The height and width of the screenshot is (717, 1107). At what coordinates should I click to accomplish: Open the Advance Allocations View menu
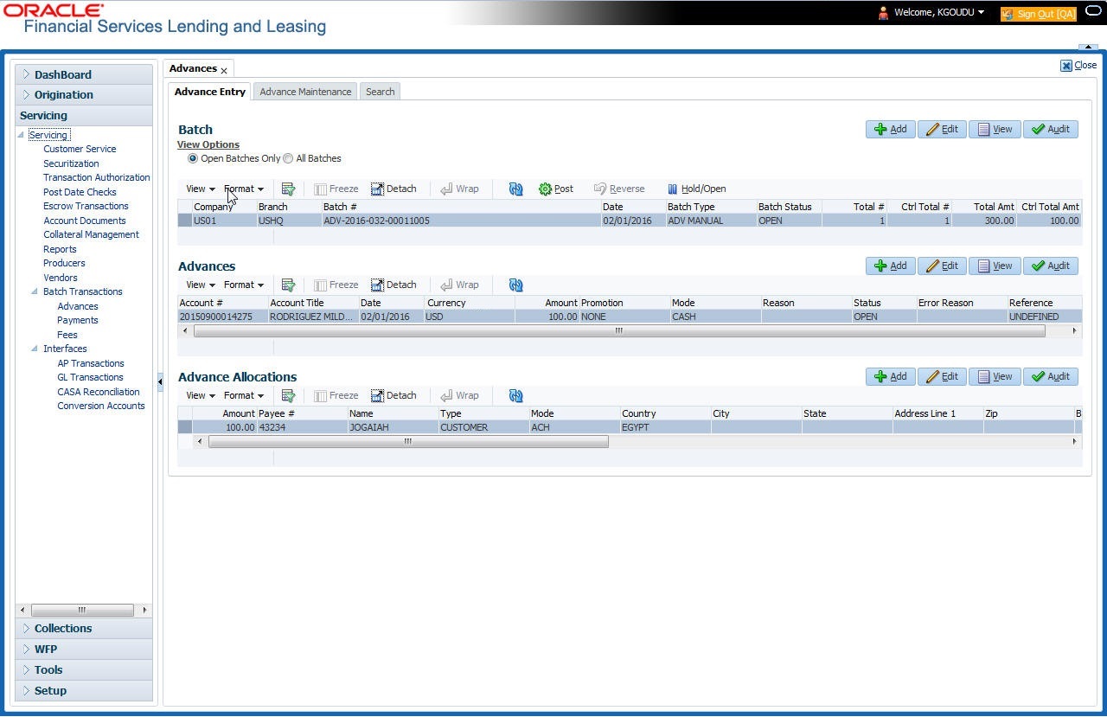tap(200, 395)
